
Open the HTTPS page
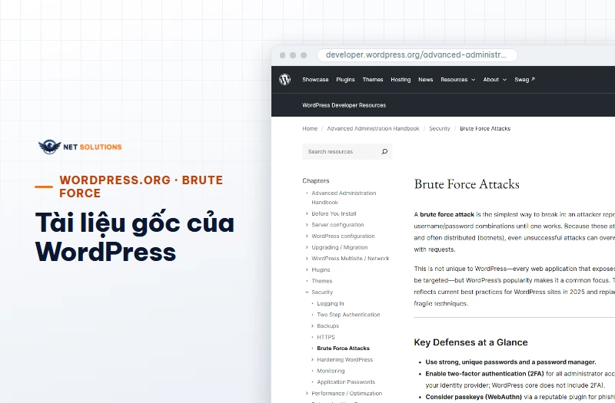coord(326,337)
